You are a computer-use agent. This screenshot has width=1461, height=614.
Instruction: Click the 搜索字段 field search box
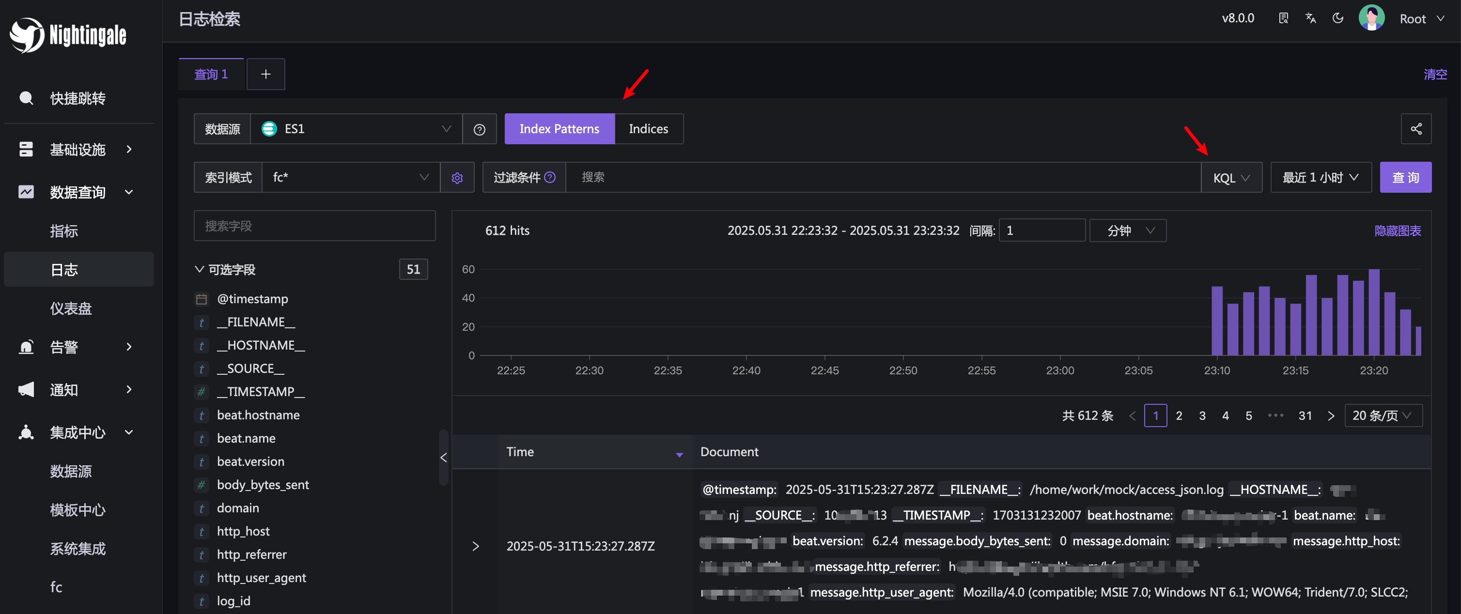(314, 226)
